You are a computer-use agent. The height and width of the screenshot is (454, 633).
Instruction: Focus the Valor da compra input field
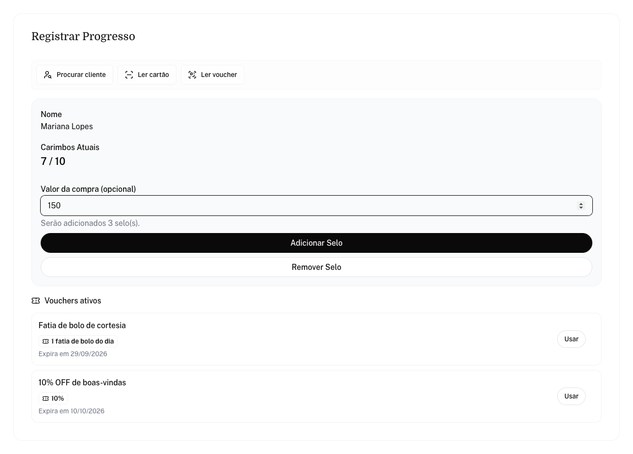[x=316, y=206]
